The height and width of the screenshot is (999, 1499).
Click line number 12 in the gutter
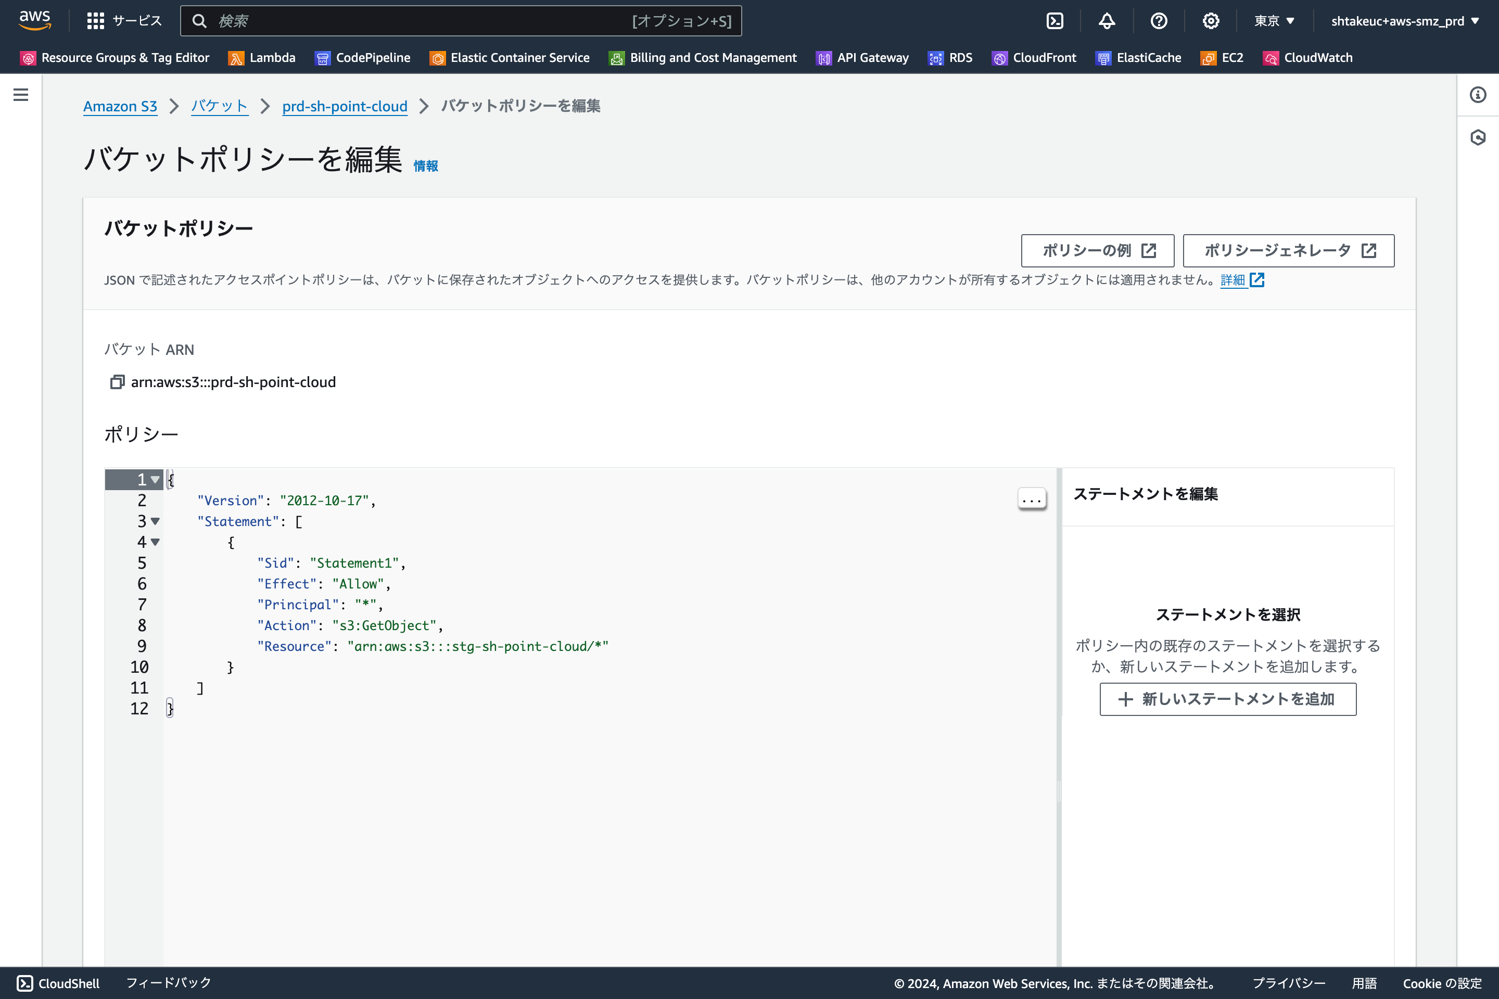(x=139, y=709)
